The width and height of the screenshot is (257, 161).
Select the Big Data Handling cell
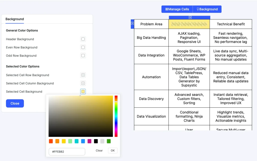151,38
